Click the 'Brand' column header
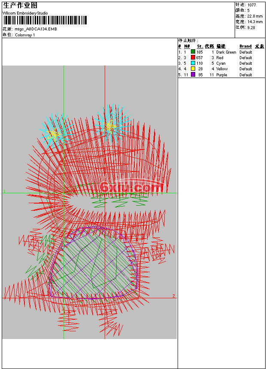266x369 pixels. point(245,46)
